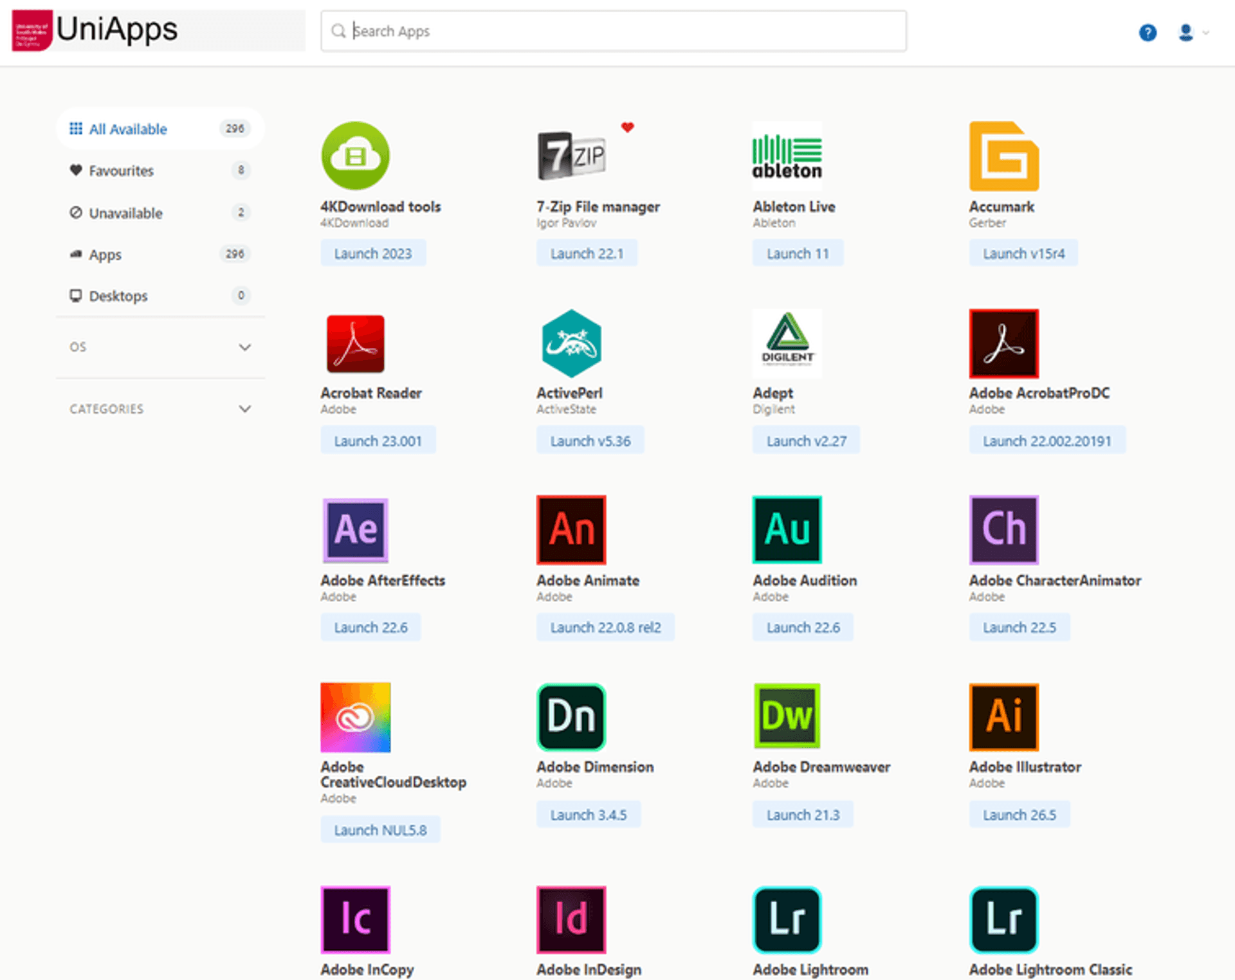
Task: Expand the CATEGORIES filter section
Action: 160,409
